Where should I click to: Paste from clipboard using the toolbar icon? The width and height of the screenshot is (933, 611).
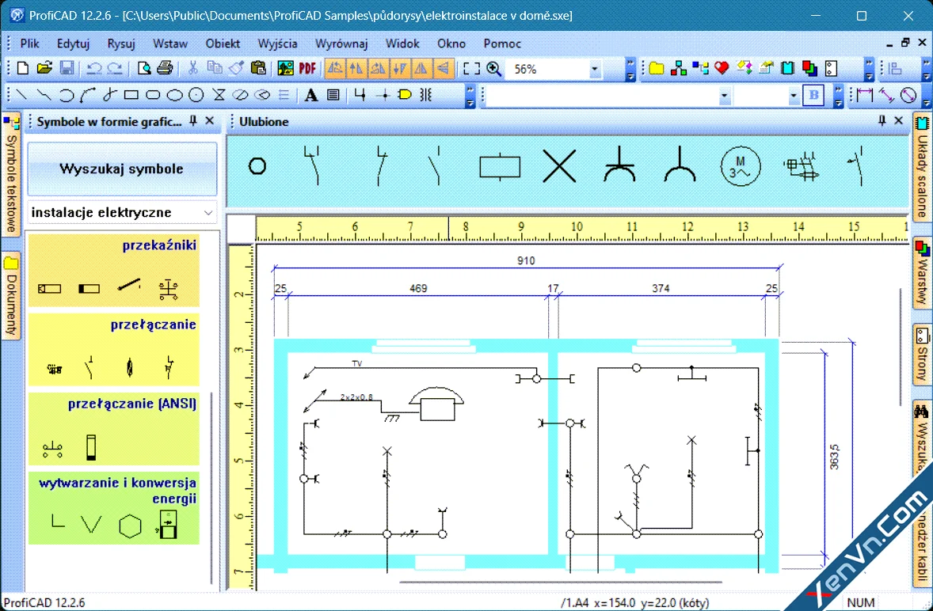click(258, 68)
